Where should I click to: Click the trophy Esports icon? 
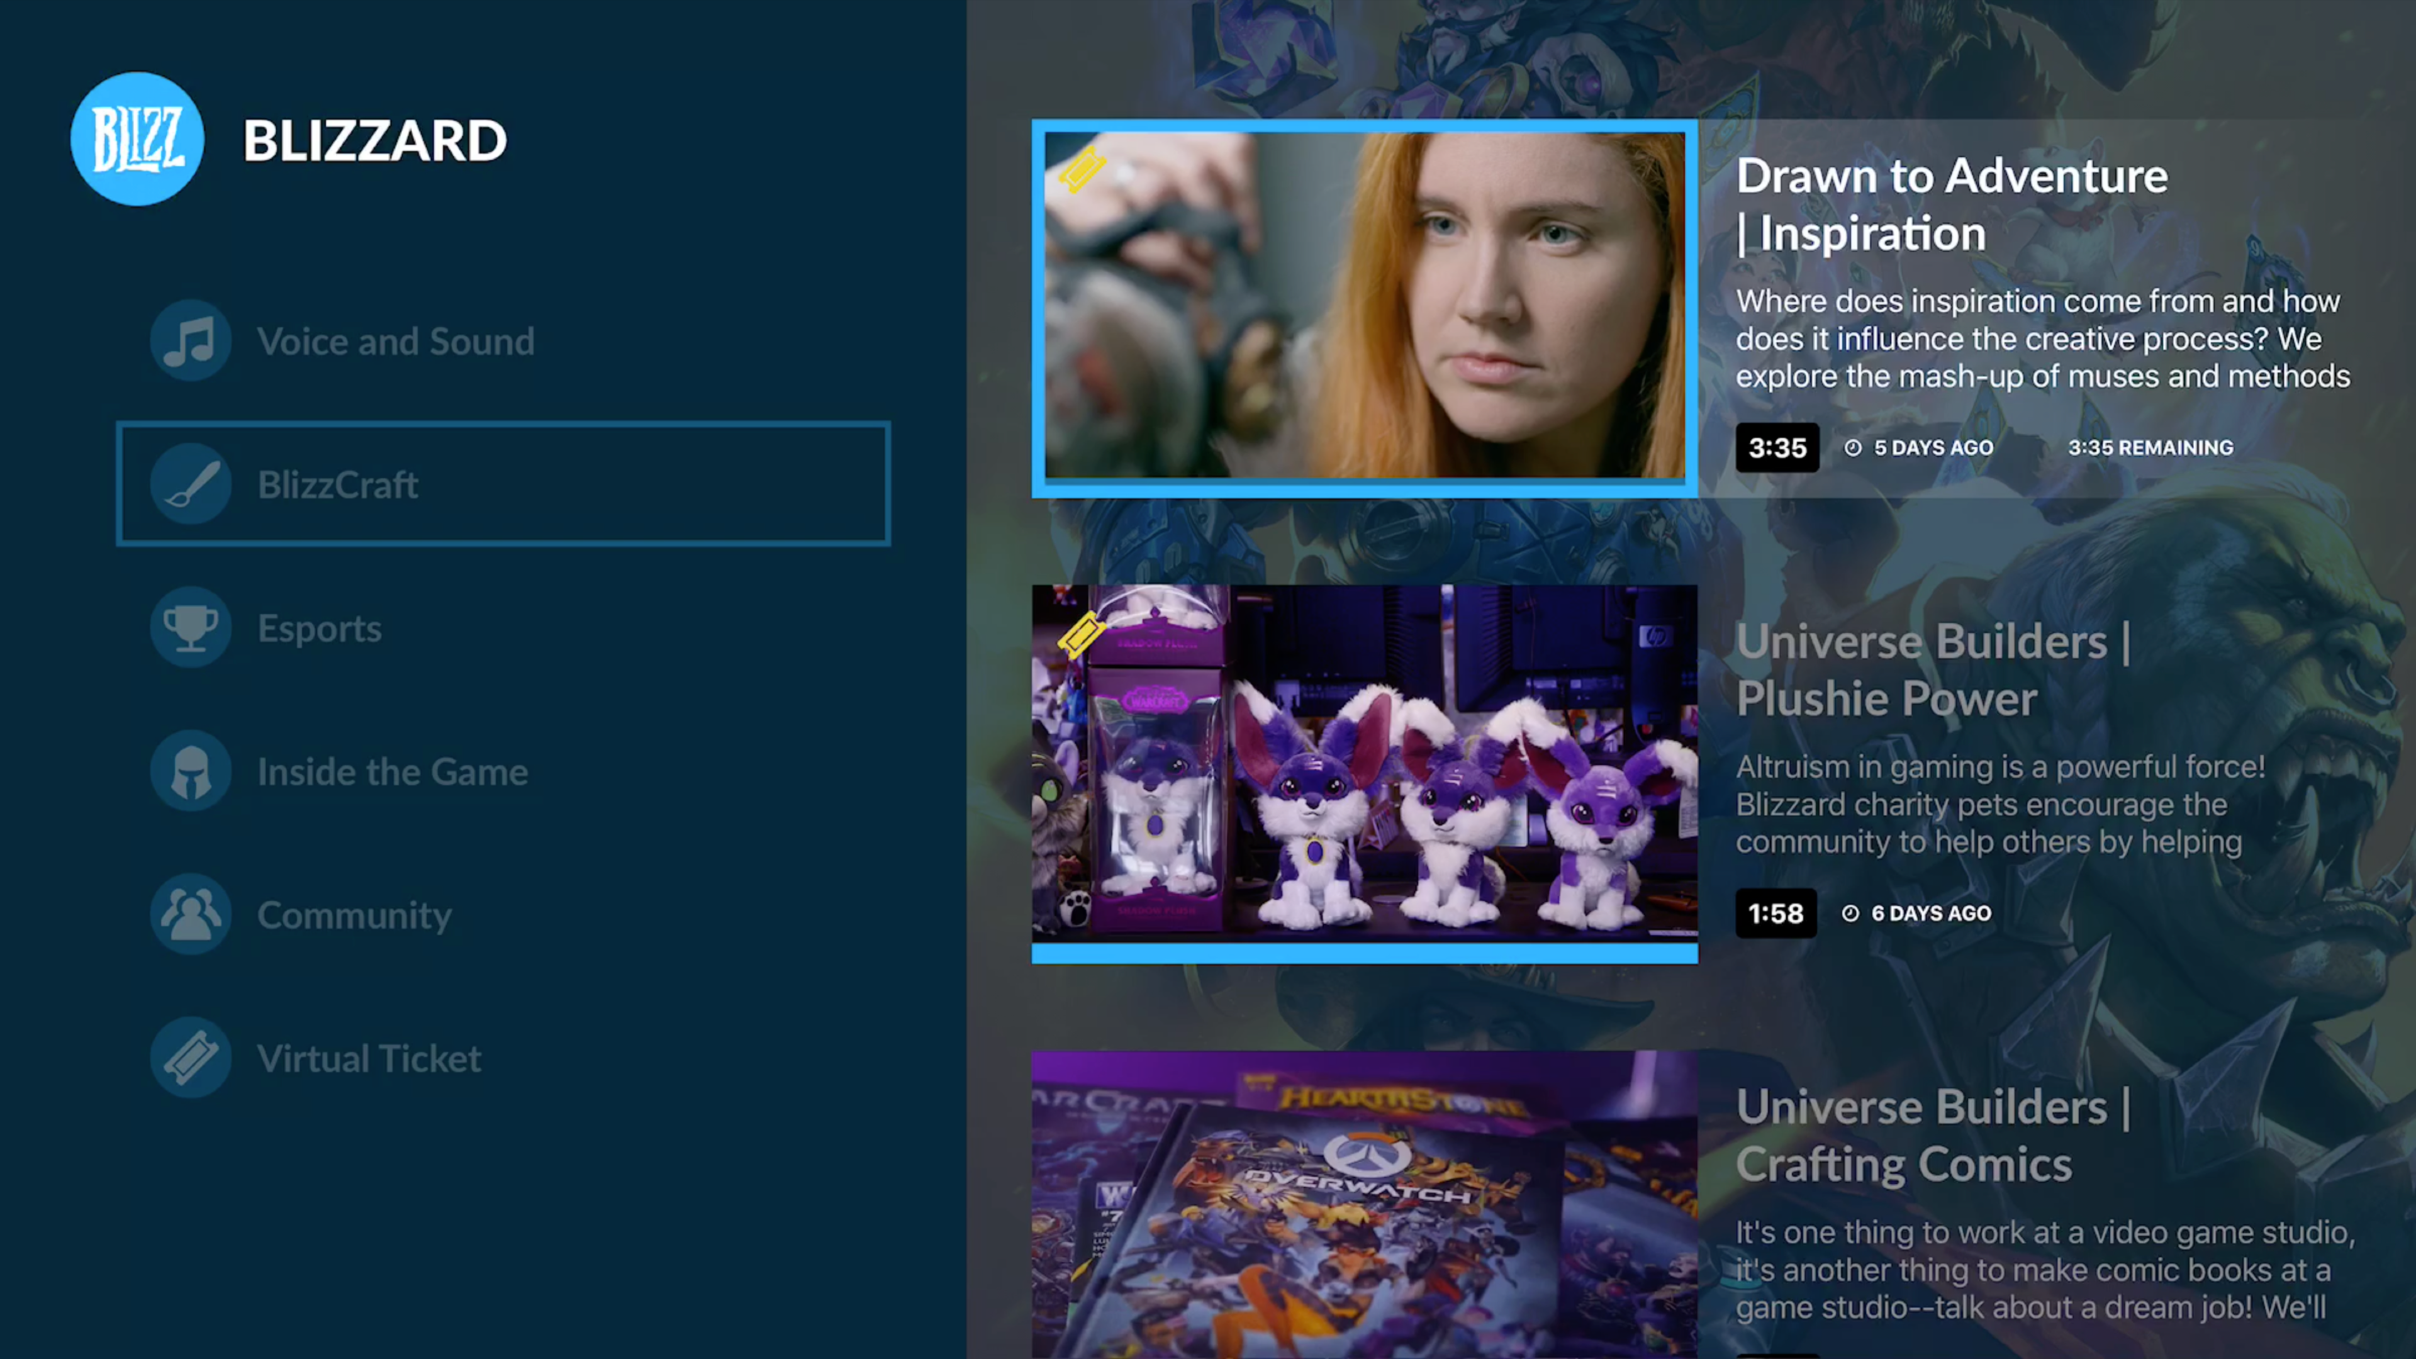(191, 627)
